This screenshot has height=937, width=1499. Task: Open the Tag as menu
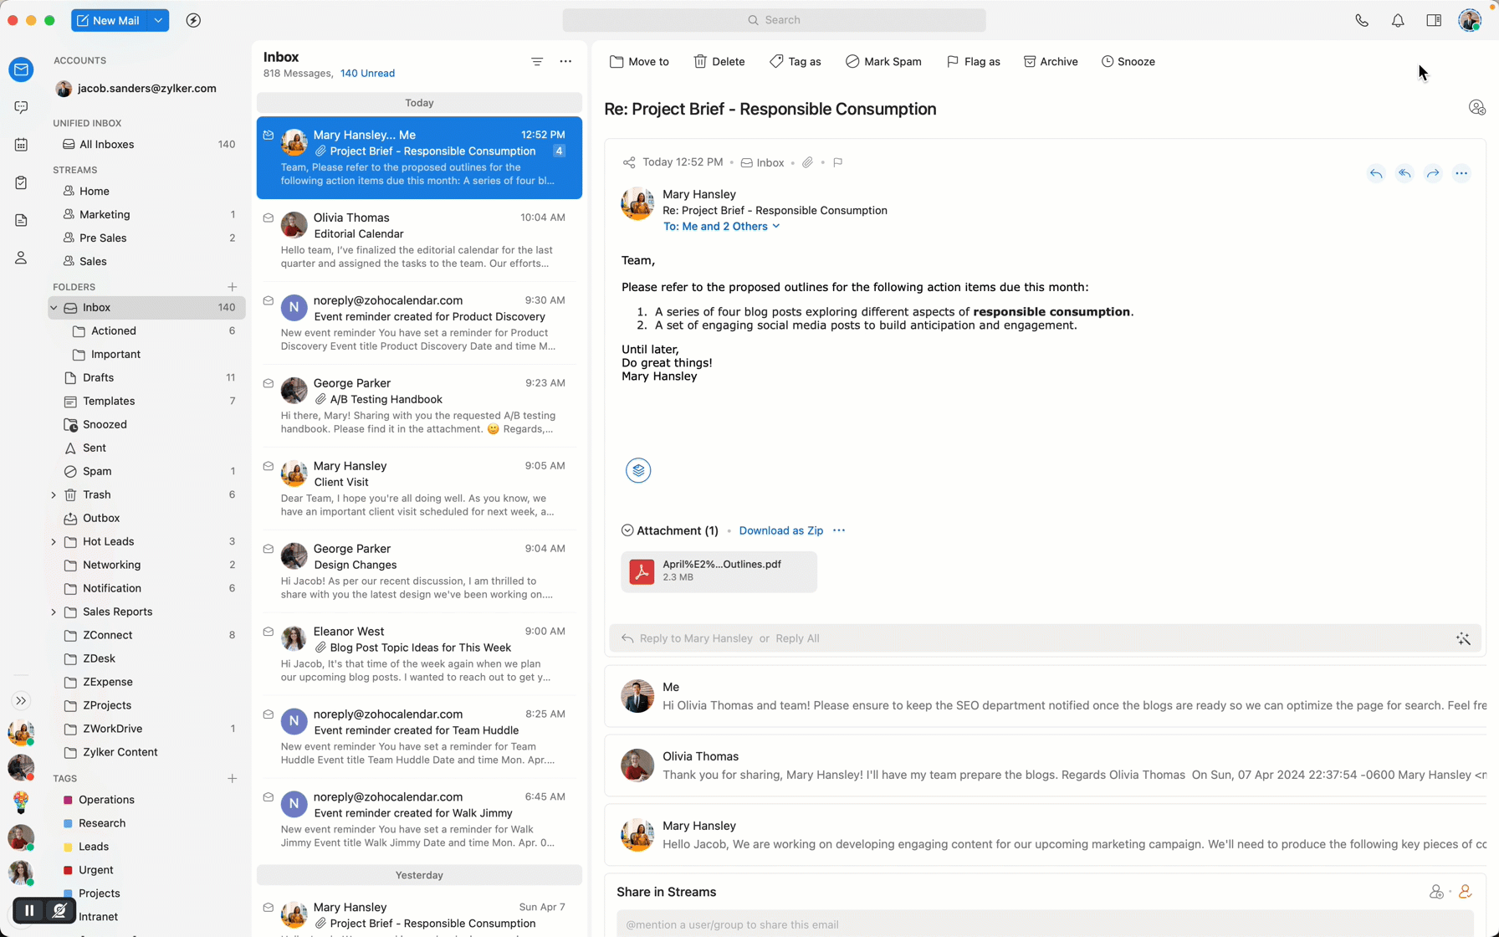pyautogui.click(x=796, y=62)
